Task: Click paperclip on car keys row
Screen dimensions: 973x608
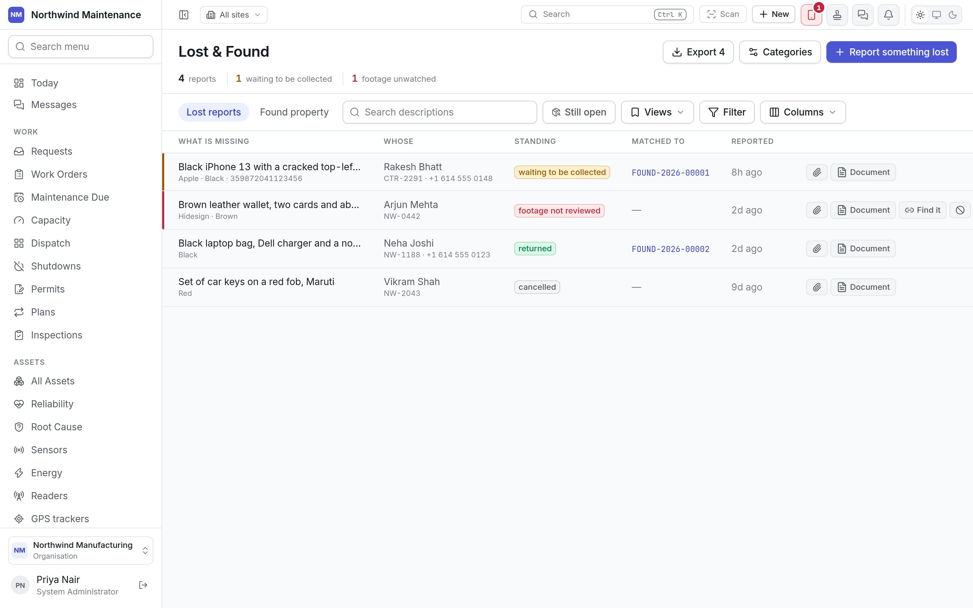Action: point(817,287)
